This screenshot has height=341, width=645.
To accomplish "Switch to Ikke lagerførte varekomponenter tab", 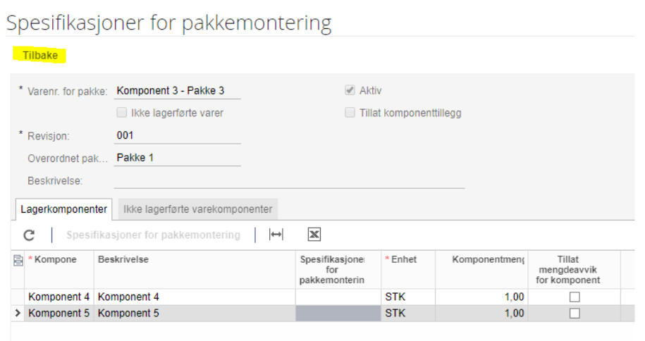I will click(198, 209).
